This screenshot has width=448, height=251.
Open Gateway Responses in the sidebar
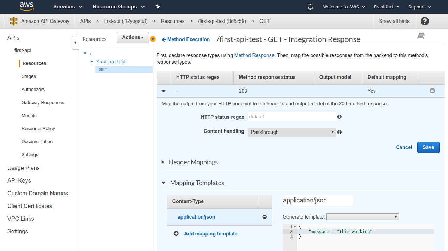pyautogui.click(x=43, y=103)
